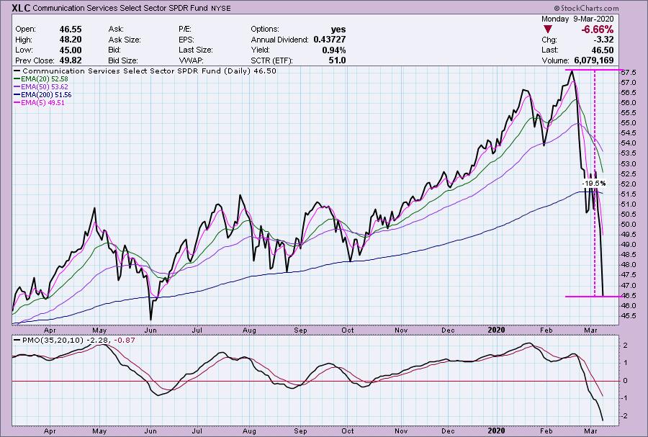Click the PMO signal value '-0.87'
The image size is (648, 437).
coord(125,341)
